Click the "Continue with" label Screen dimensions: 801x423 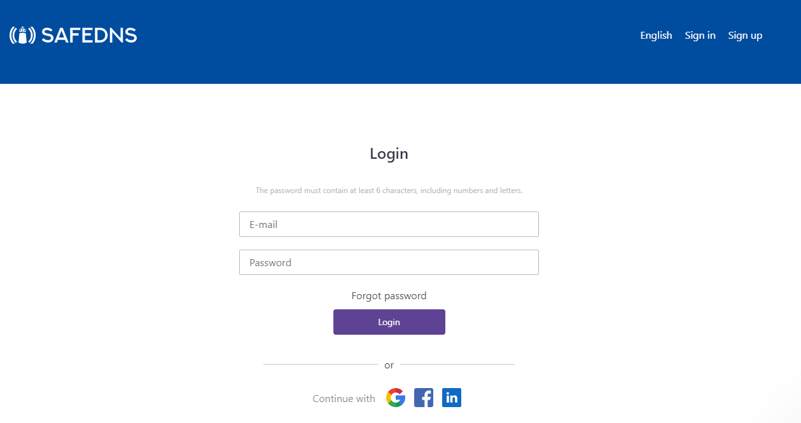tap(344, 399)
